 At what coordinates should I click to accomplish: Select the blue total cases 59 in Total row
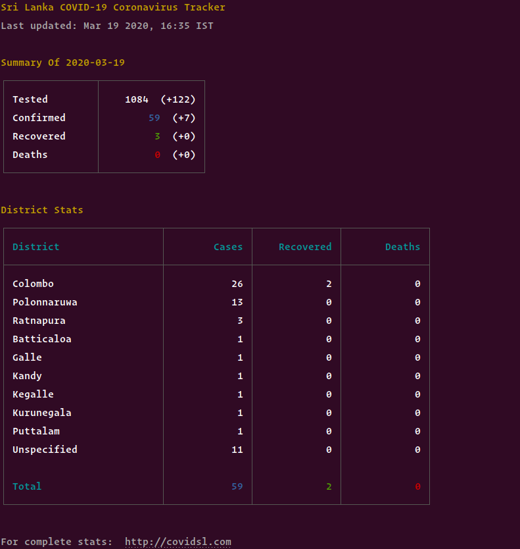pos(237,486)
